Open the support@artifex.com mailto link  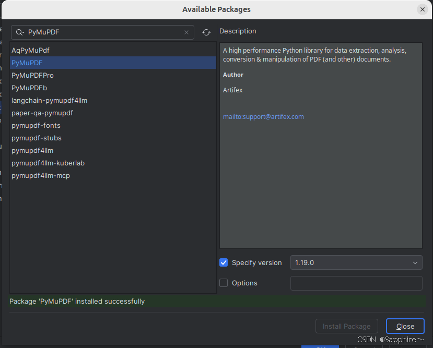(x=263, y=117)
